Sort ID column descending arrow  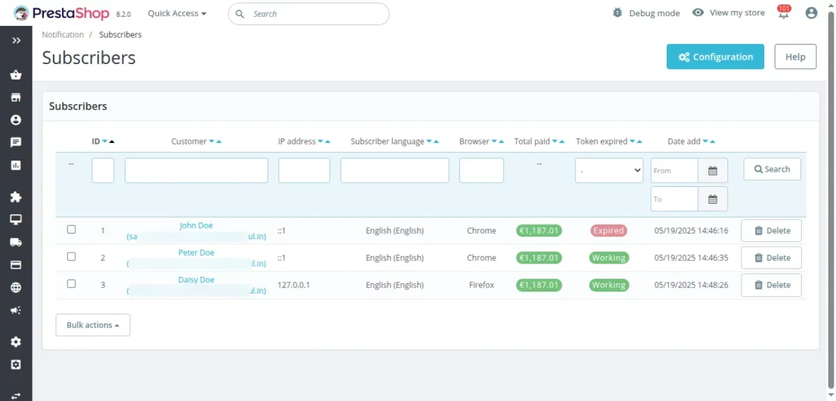(105, 142)
